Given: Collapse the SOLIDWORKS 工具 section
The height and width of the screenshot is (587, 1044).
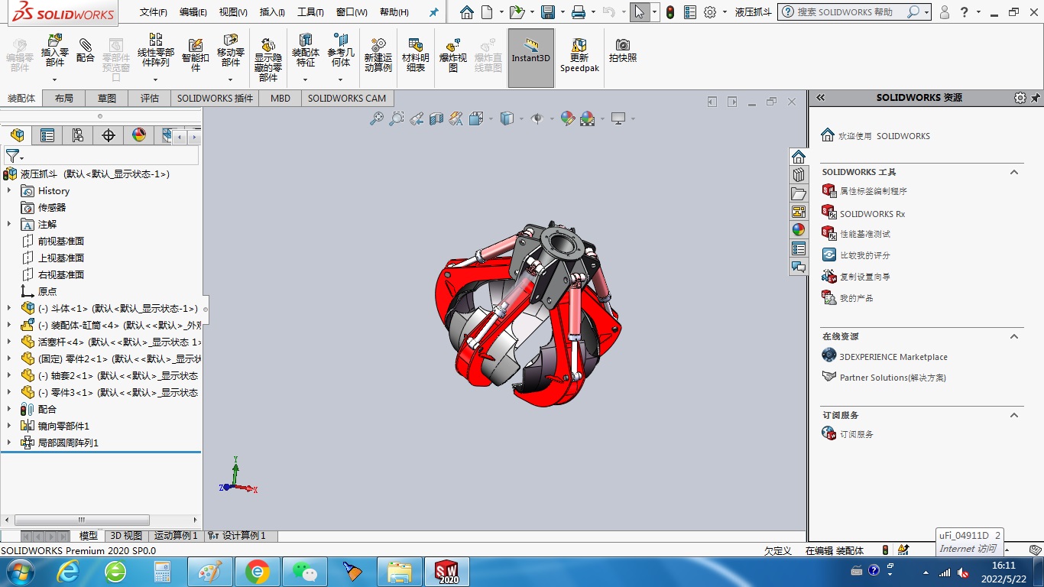Looking at the screenshot, I should 1014,172.
